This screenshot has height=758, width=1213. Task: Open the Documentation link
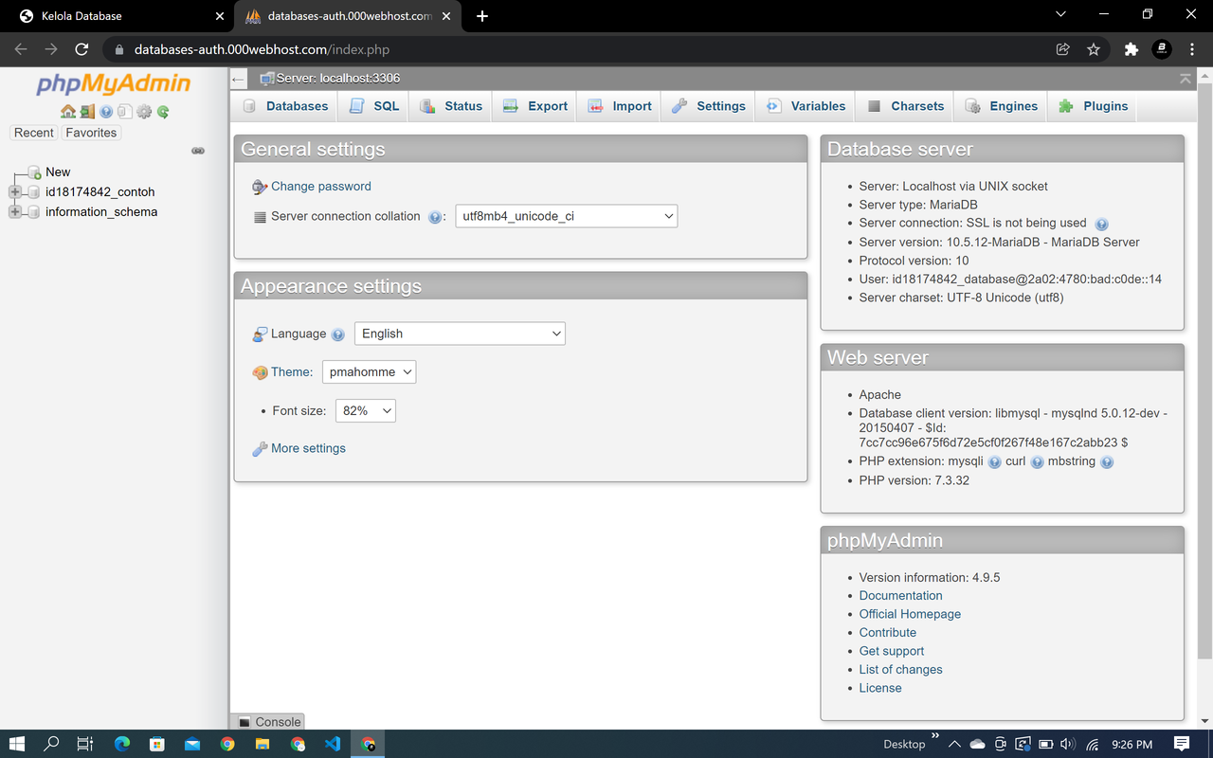(900, 596)
